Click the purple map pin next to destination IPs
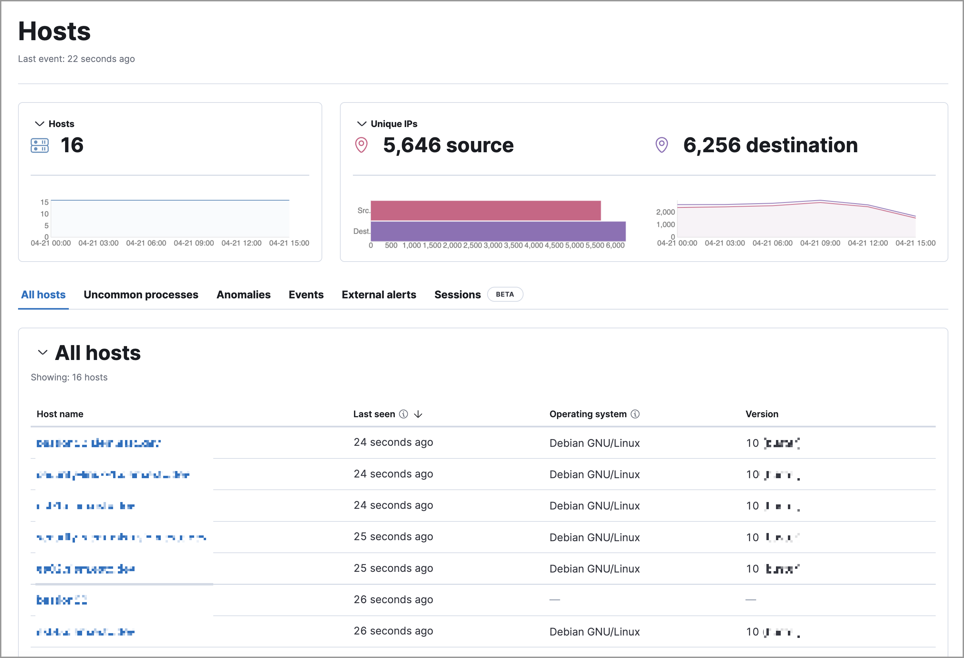964x658 pixels. click(x=661, y=145)
